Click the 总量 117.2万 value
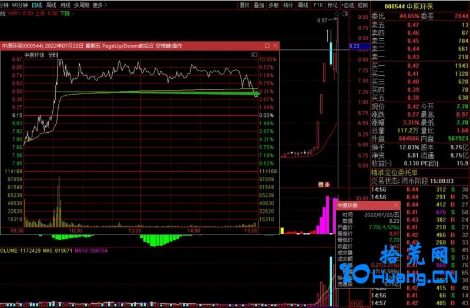 pos(408,130)
